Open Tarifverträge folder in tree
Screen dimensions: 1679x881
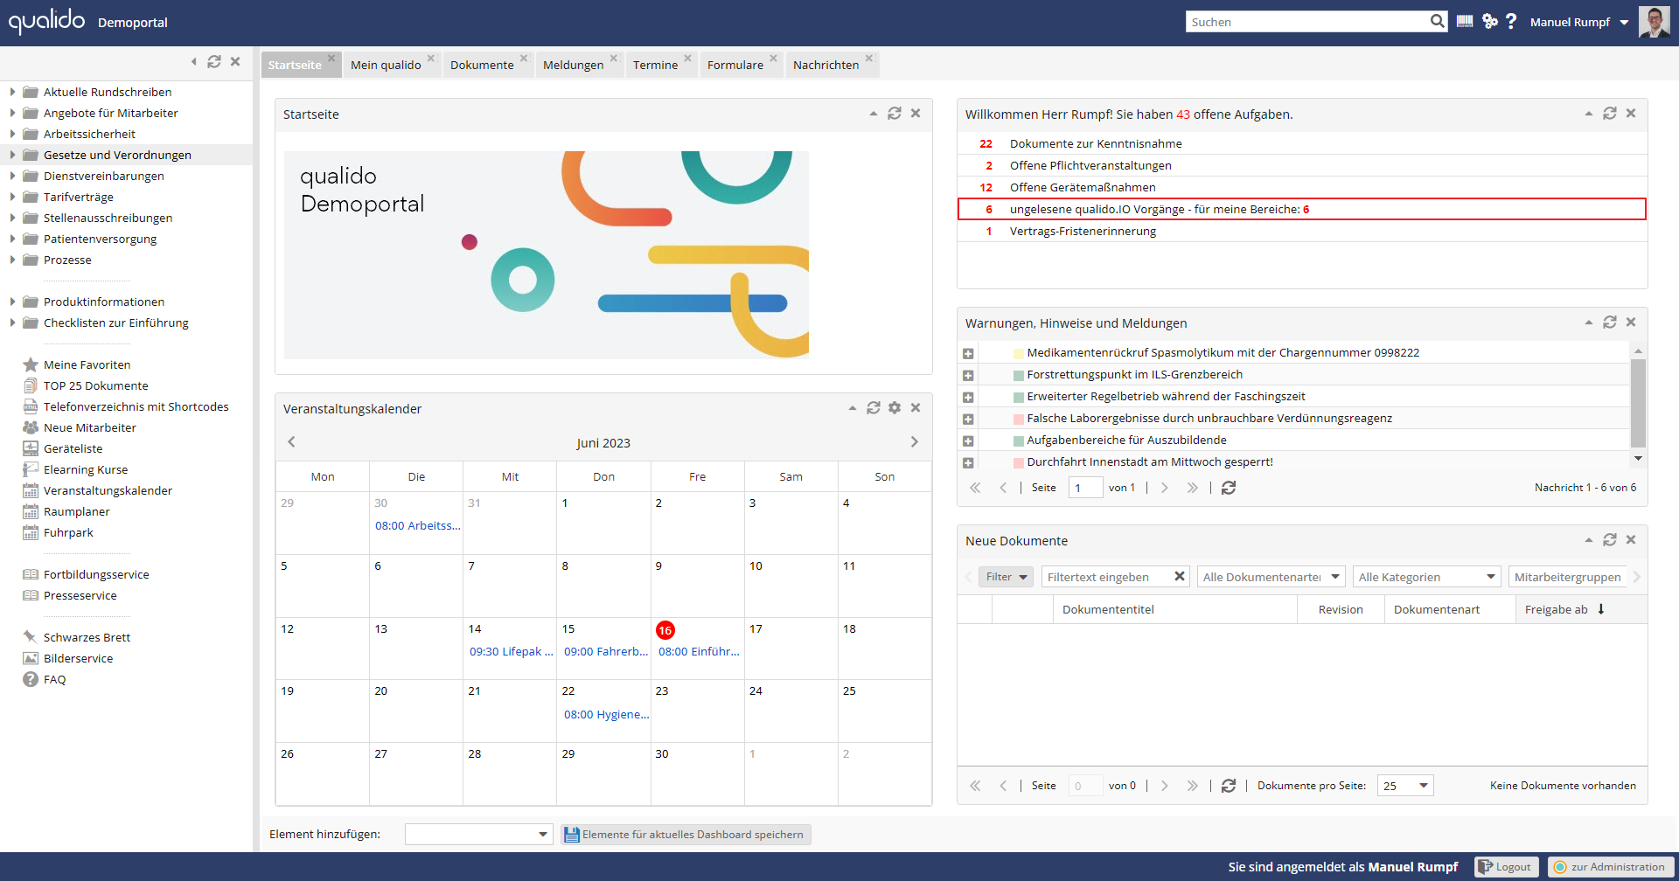pos(79,197)
